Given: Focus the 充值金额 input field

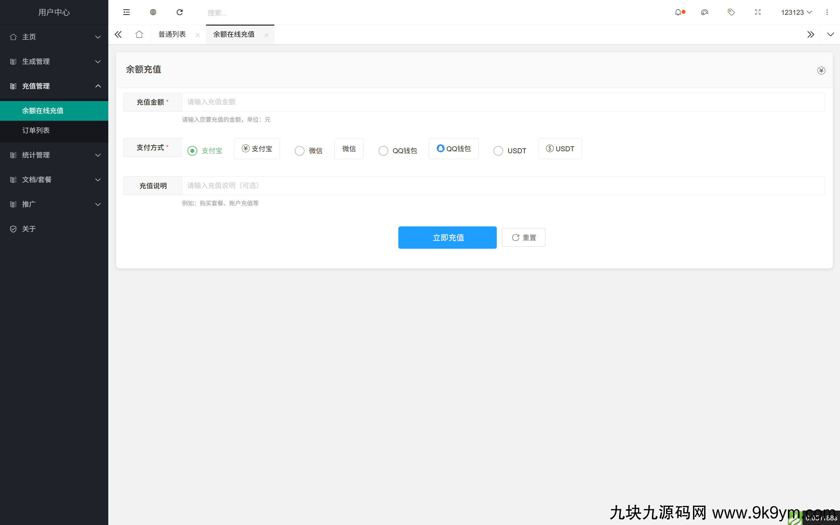Looking at the screenshot, I should [503, 102].
